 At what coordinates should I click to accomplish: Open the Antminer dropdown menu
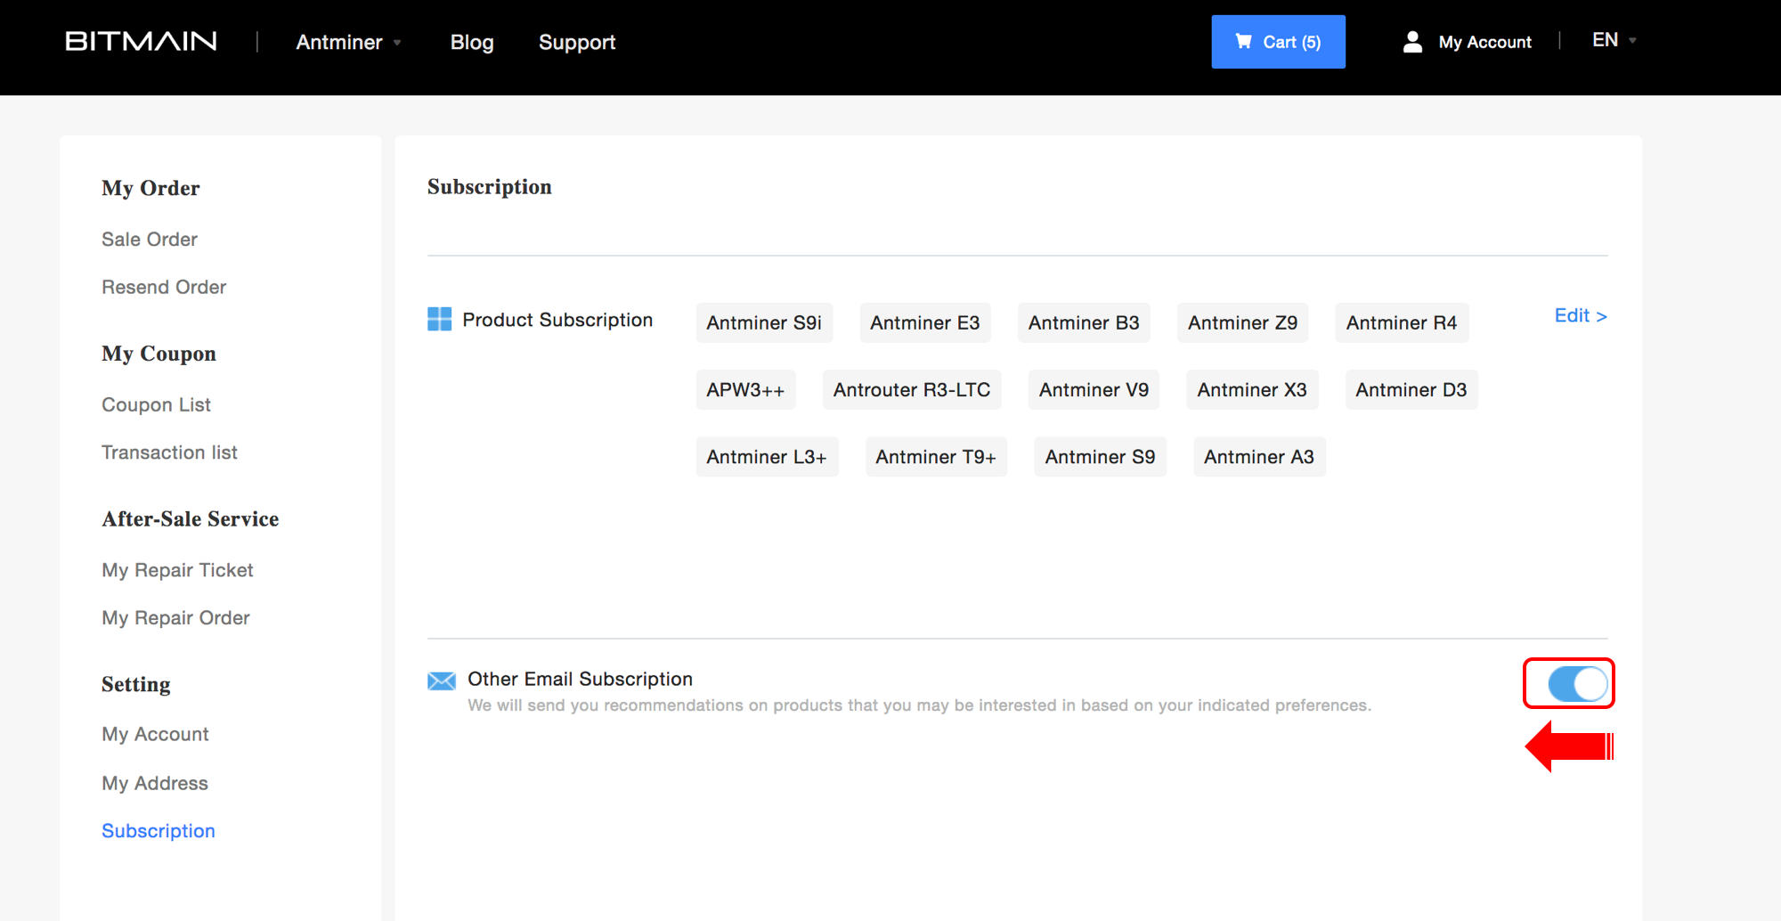pos(348,42)
